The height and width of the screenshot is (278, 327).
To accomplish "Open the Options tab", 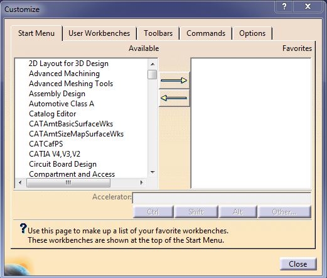I will point(252,33).
